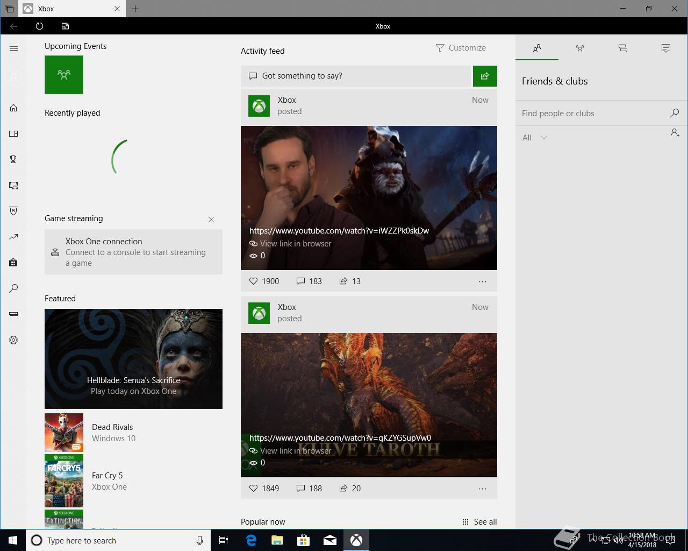Share the post with 13 shares

350,281
